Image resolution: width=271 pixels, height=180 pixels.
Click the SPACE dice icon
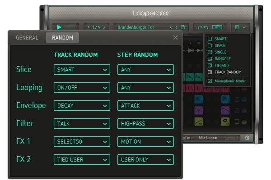210,45
